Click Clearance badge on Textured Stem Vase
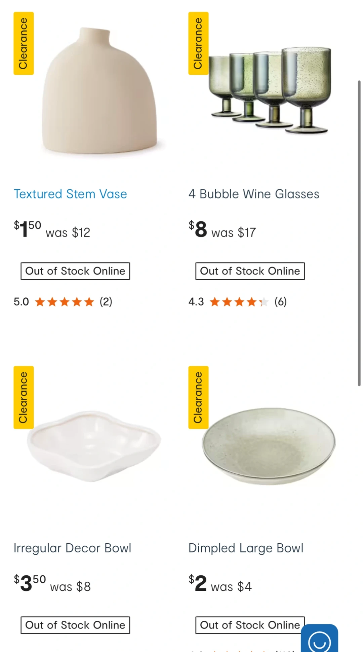Image resolution: width=363 pixels, height=652 pixels. (x=24, y=43)
